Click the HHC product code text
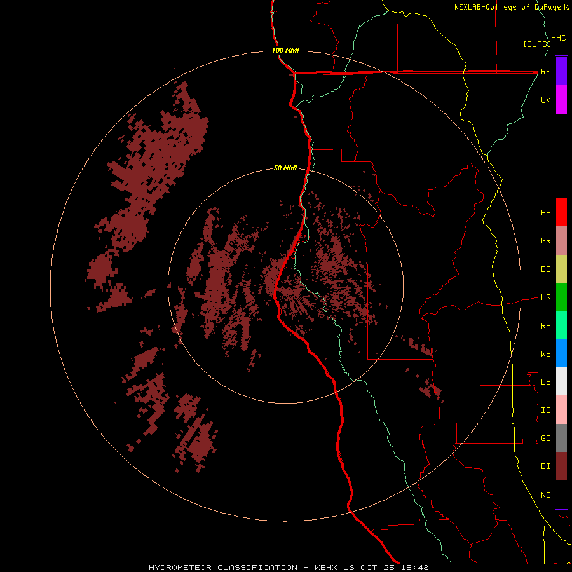 coord(559,38)
